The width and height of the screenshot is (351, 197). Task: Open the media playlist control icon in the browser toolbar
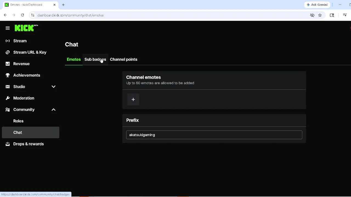[x=345, y=15]
